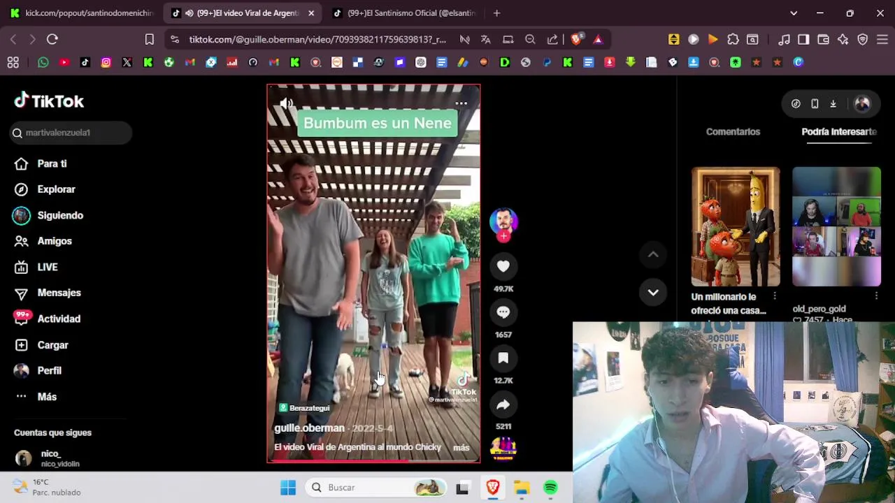Open the translate page icon

pyautogui.click(x=486, y=39)
